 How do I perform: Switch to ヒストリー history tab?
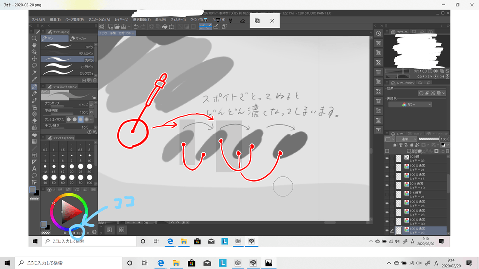(x=416, y=134)
